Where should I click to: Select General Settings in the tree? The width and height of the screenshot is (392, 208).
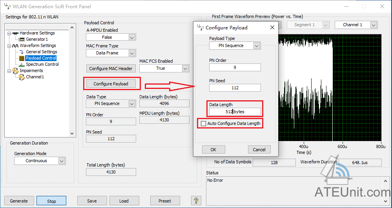(x=42, y=52)
